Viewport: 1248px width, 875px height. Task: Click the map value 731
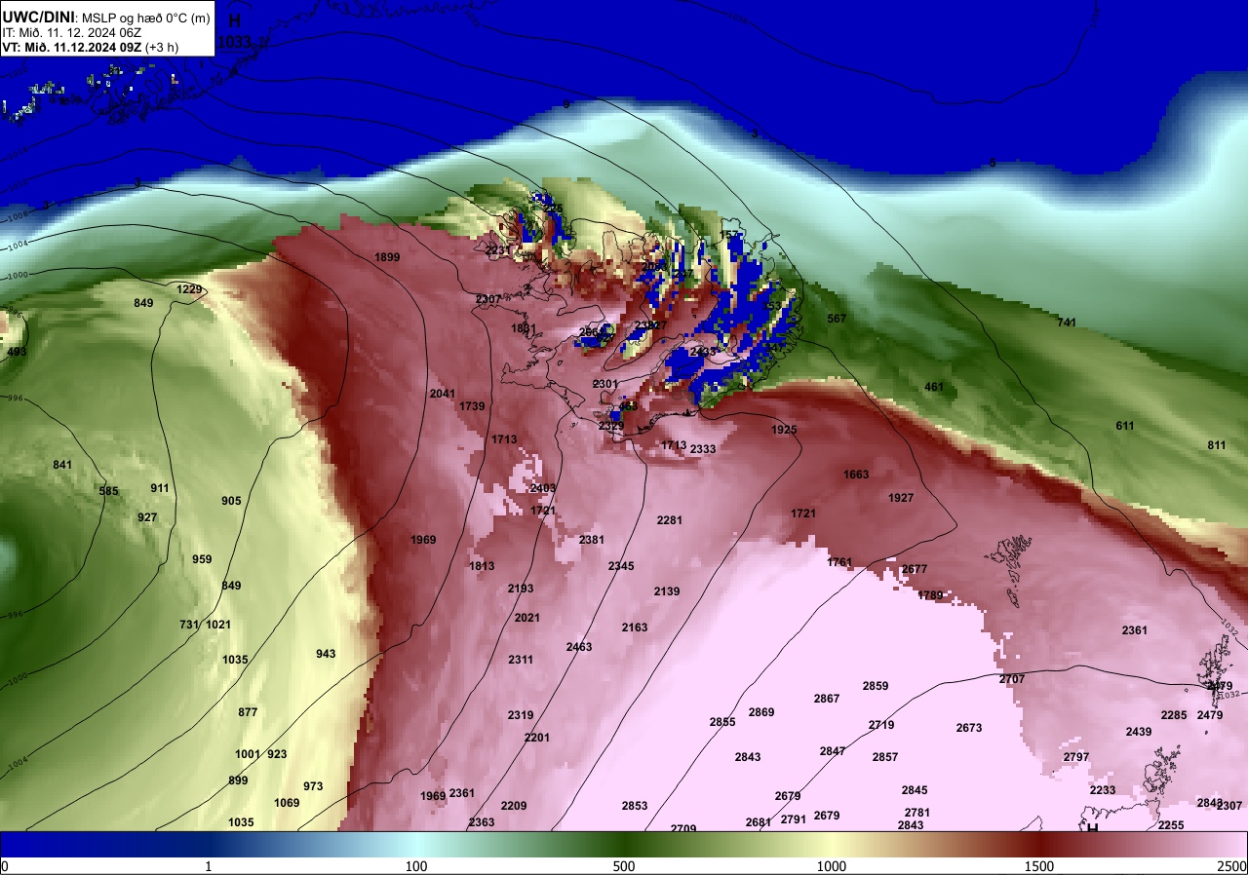(x=189, y=625)
